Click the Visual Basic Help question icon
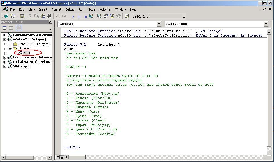The image size is (274, 162). point(127,16)
